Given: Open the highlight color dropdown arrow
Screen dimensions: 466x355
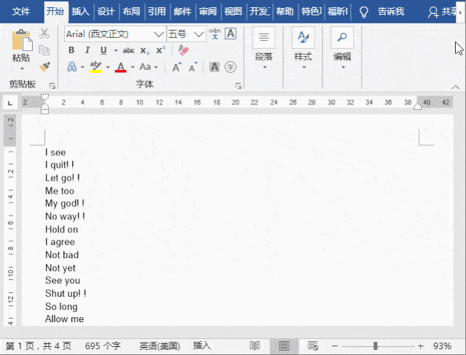Looking at the screenshot, I should [x=108, y=67].
